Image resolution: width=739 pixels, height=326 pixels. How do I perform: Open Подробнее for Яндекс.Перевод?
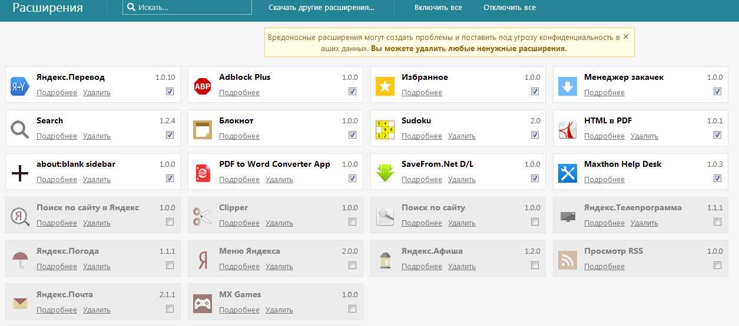[57, 93]
